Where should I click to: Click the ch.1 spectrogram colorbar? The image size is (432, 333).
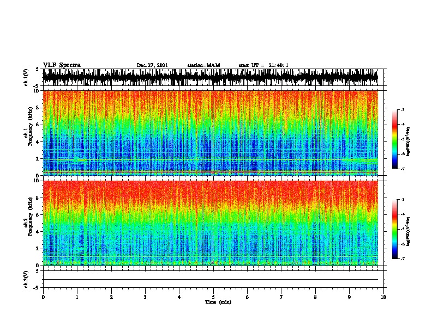(394, 139)
